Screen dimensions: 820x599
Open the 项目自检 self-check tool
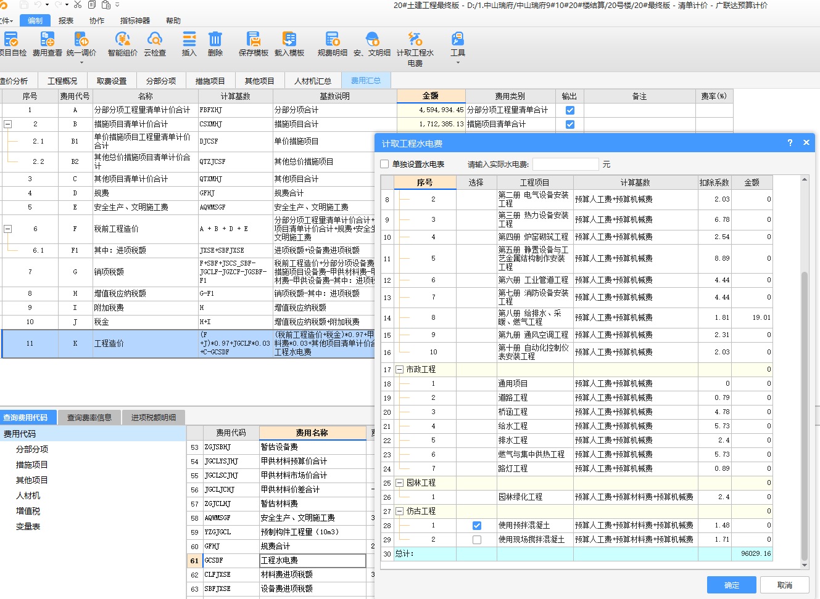12,44
